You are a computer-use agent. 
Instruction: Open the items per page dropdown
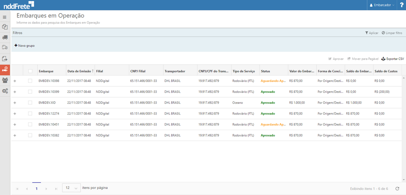71,188
